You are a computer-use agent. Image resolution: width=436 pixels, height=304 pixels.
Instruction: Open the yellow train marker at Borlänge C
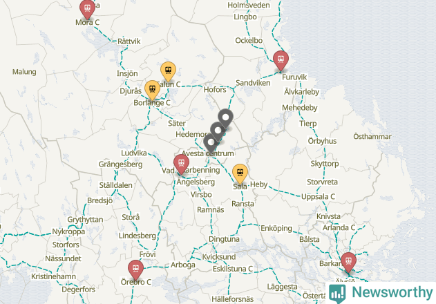[x=153, y=91]
